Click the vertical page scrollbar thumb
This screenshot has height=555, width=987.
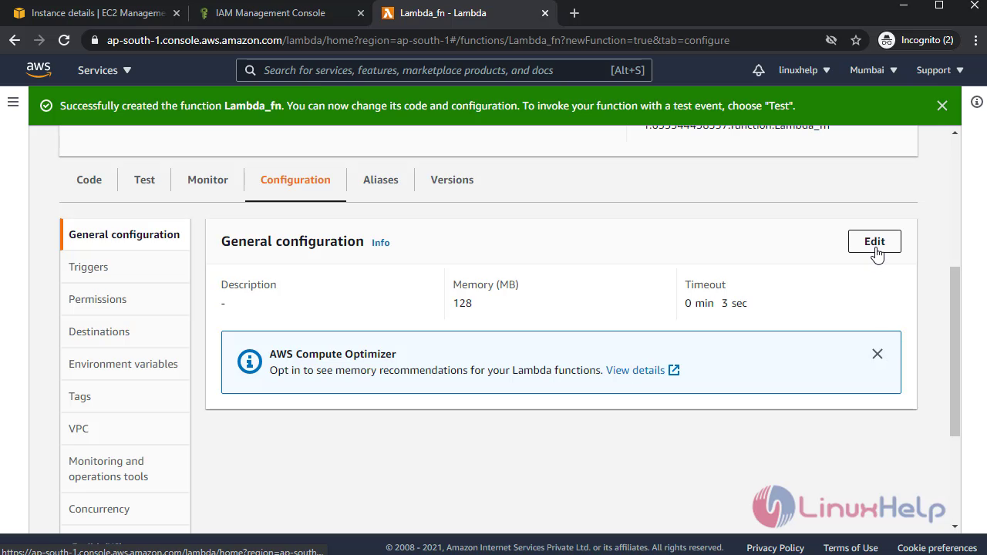coord(955,351)
